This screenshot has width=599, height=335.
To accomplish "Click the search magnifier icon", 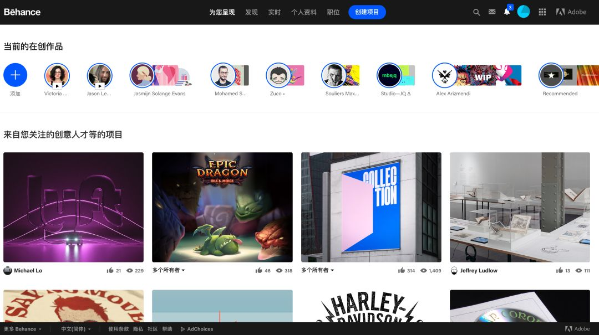I will [x=476, y=12].
